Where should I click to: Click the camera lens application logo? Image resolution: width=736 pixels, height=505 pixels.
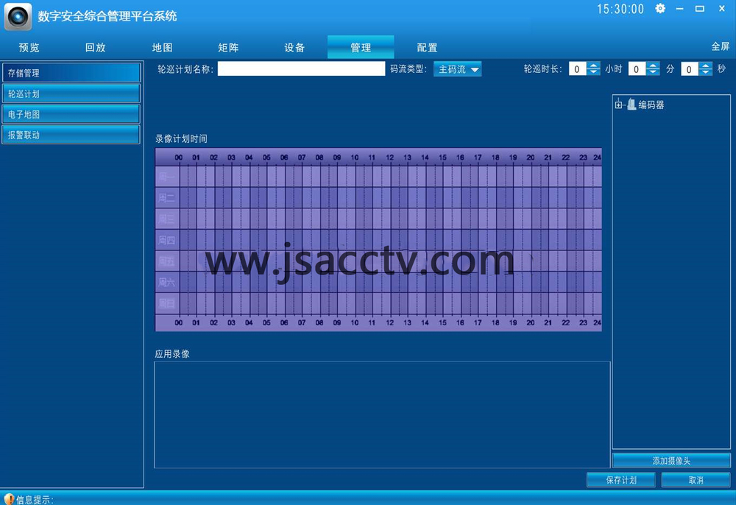coord(18,17)
